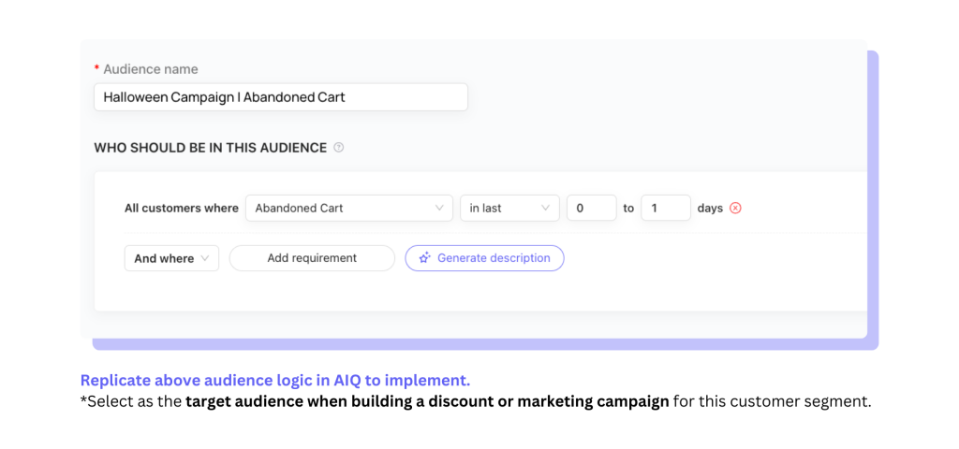
Task: Open the "And where" dropdown
Action: pyautogui.click(x=172, y=258)
